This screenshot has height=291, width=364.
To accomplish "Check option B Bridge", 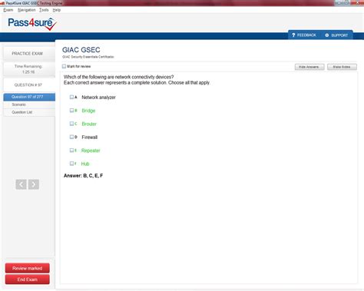I will click(71, 111).
